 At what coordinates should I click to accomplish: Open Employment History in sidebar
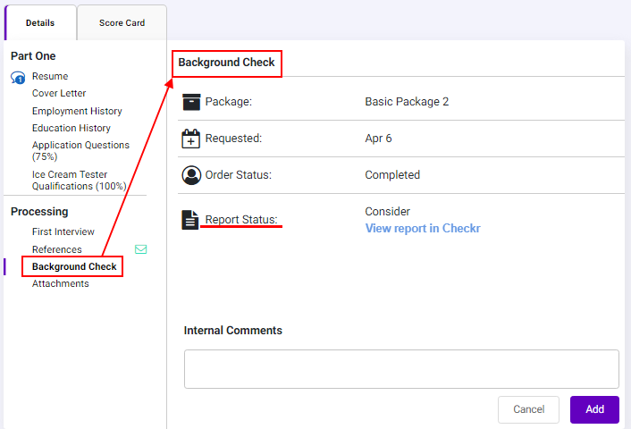77,111
